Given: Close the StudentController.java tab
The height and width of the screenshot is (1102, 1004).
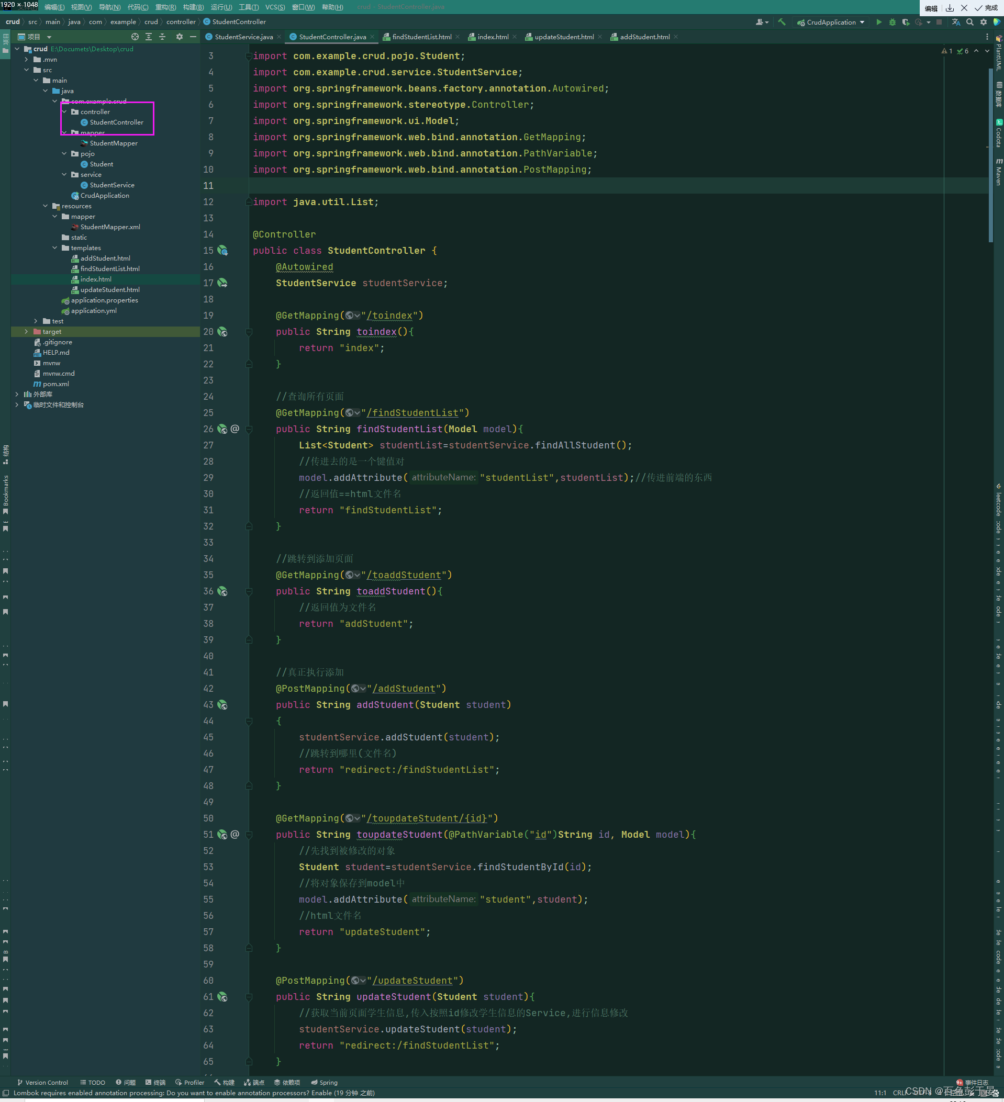Looking at the screenshot, I should pos(372,37).
